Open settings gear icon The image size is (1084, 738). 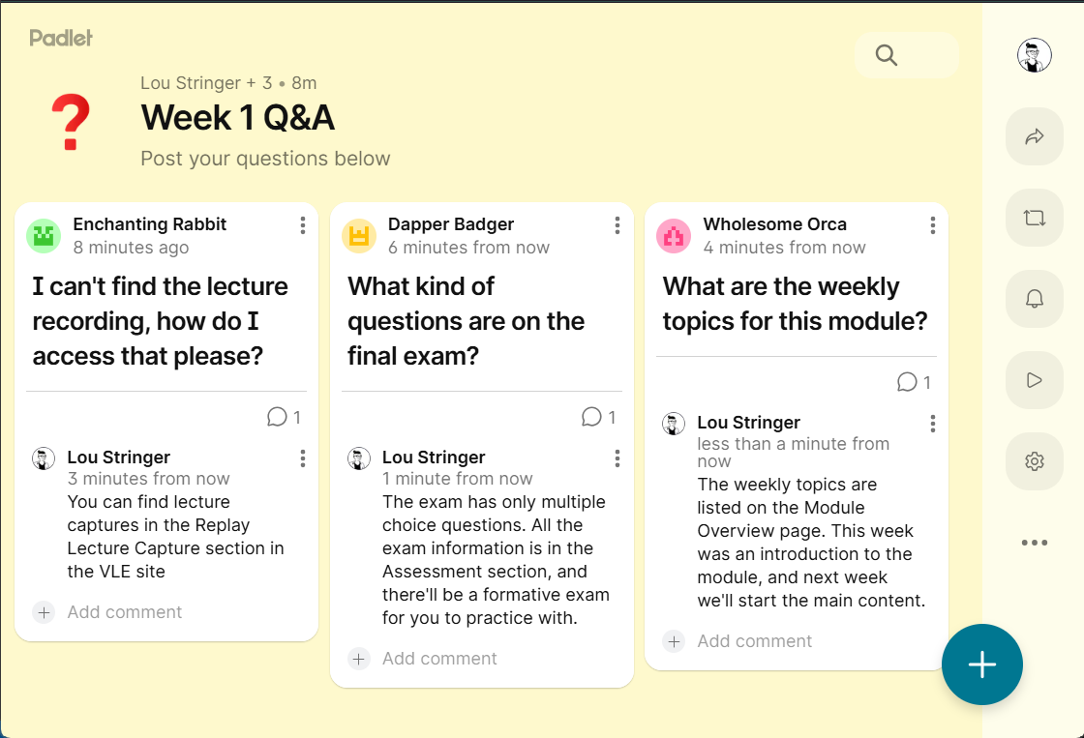click(x=1034, y=461)
